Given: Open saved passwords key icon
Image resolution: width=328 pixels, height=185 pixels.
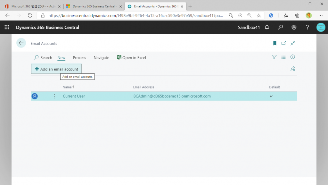Looking at the screenshot, I should point(231,15).
